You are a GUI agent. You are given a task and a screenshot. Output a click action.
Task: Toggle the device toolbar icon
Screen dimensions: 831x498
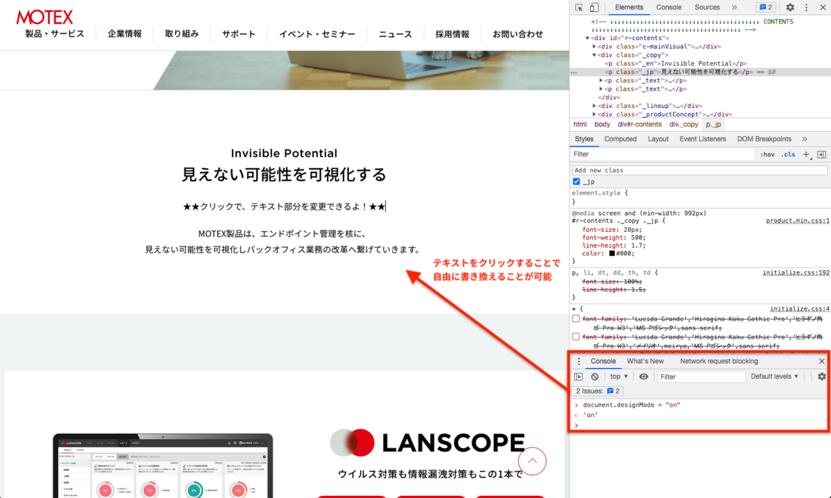pyautogui.click(x=595, y=8)
